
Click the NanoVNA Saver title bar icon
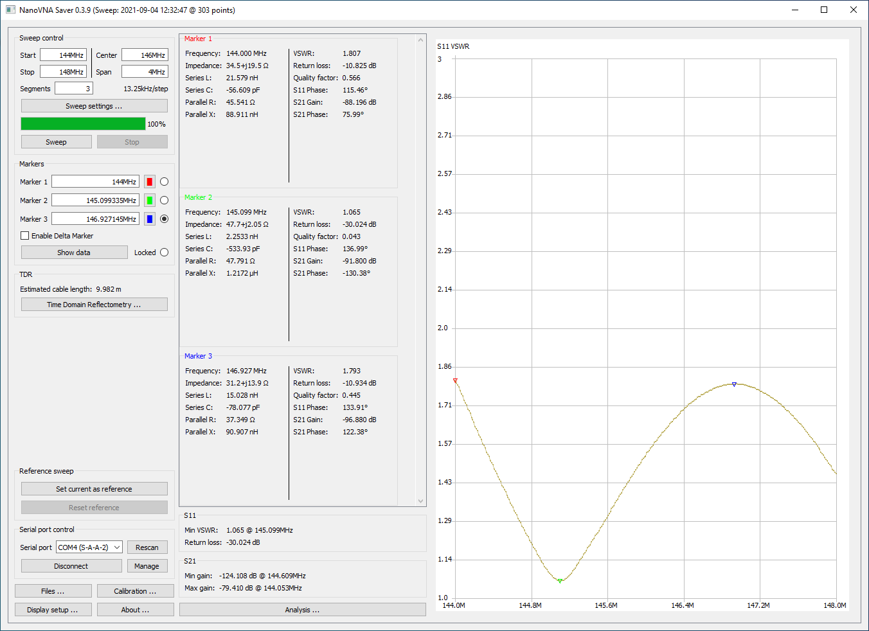[x=10, y=10]
